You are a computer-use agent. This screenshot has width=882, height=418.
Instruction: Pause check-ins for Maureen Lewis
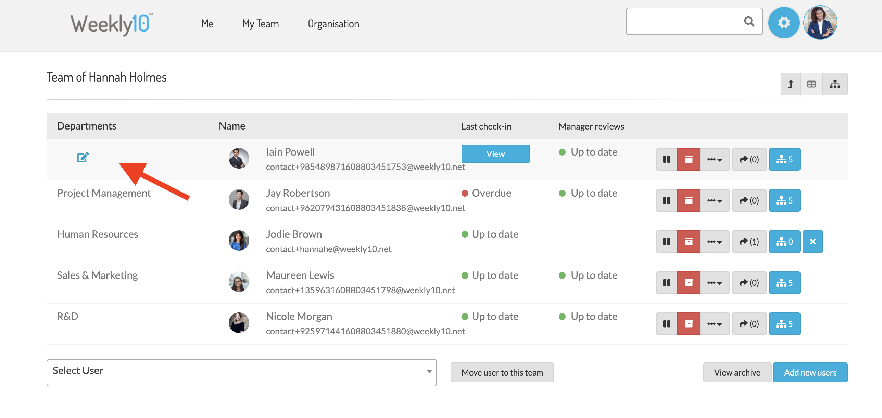(x=666, y=283)
